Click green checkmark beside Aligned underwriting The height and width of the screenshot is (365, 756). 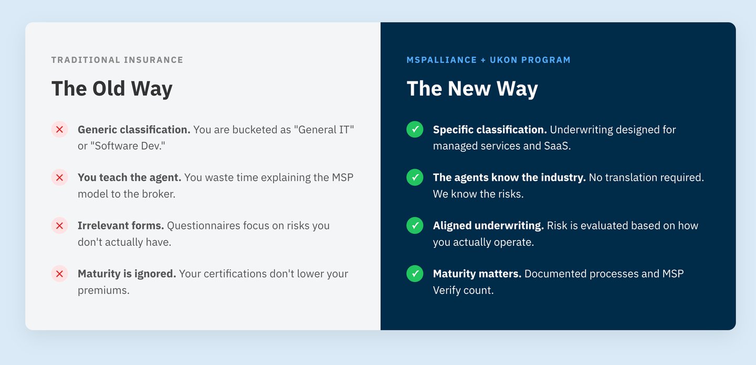415,225
